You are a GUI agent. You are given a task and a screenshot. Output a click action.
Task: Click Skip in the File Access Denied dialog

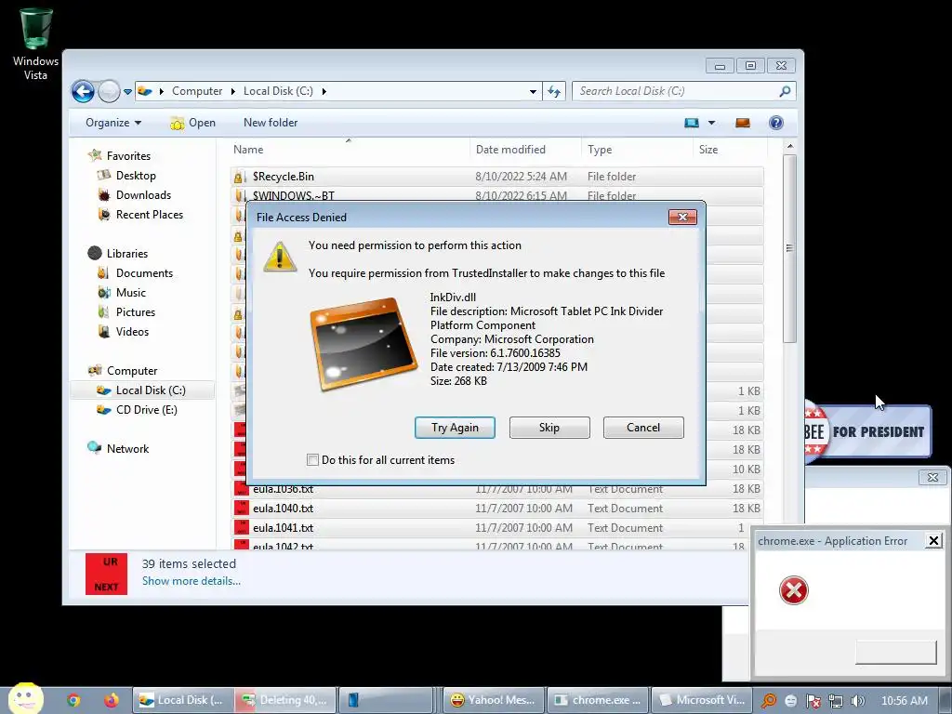point(549,428)
